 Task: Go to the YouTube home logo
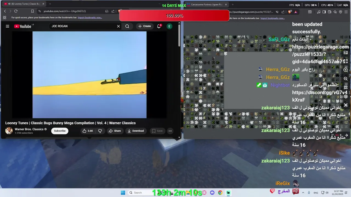(23, 26)
